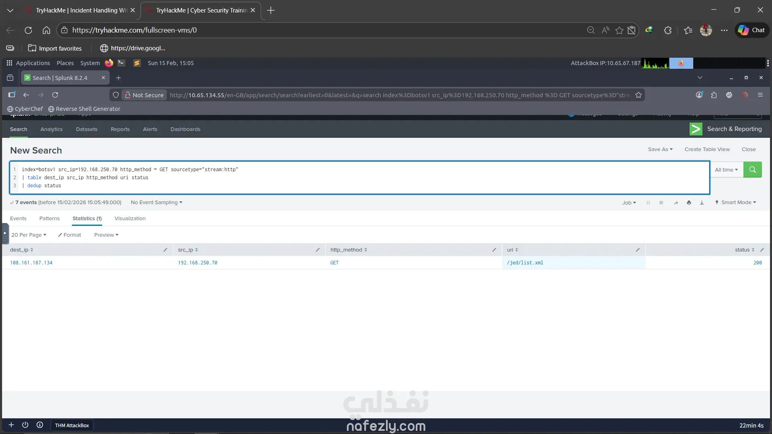Switch to the Events tab
The width and height of the screenshot is (772, 434).
[x=18, y=219]
